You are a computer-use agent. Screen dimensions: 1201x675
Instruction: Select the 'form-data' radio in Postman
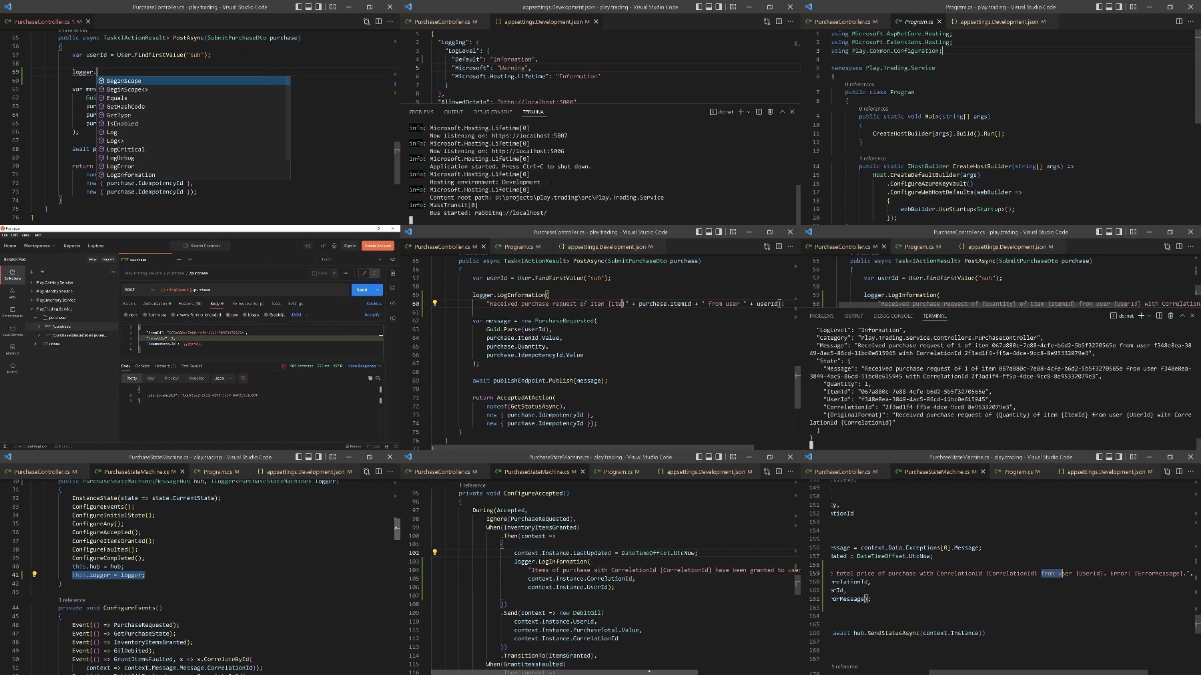tap(145, 314)
